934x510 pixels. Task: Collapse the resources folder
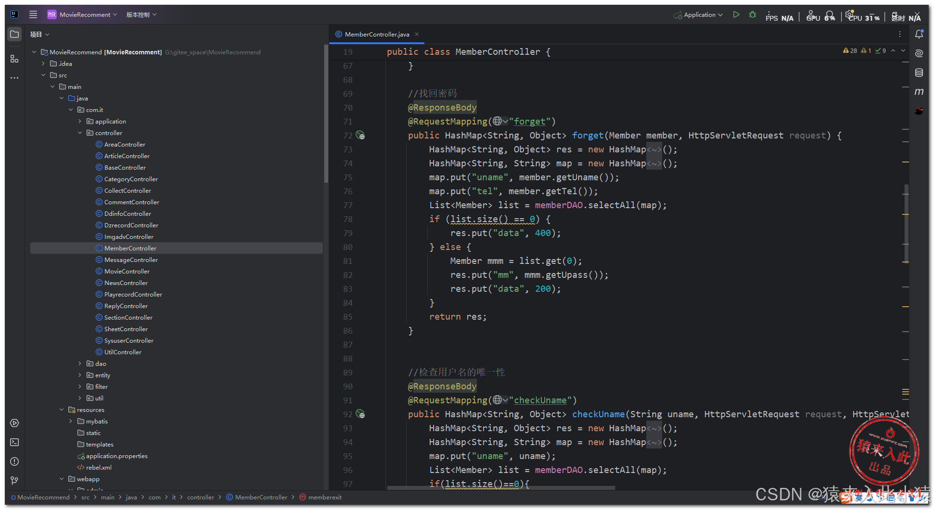61,410
